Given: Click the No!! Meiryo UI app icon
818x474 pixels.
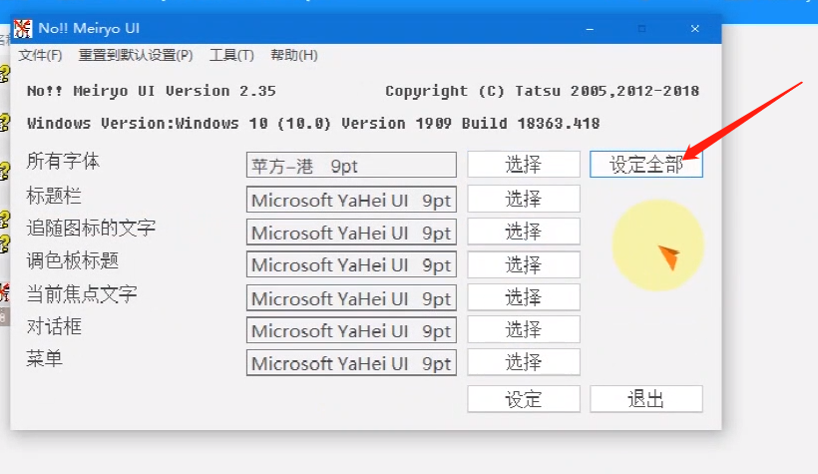Looking at the screenshot, I should (22, 29).
